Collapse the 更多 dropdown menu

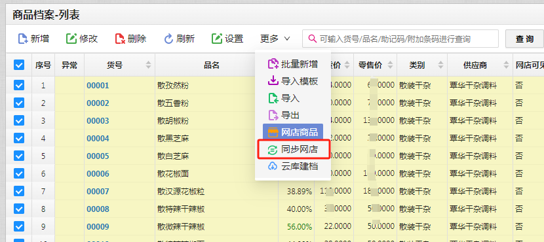(275, 39)
